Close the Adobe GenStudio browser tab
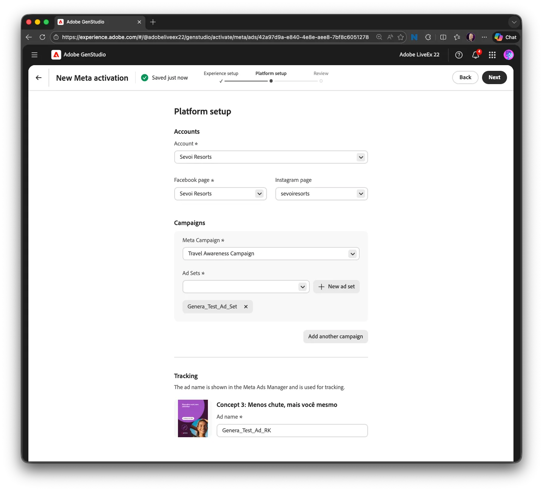The width and height of the screenshot is (543, 491). 139,22
